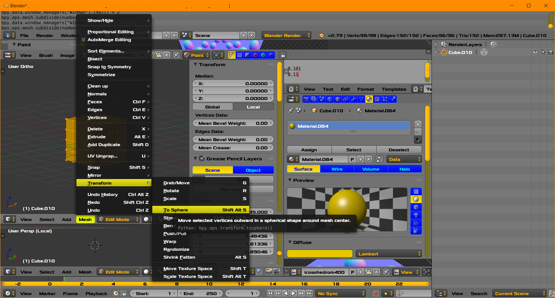Select Object as grease pencil source
Image resolution: width=555 pixels, height=298 pixels.
tap(253, 170)
